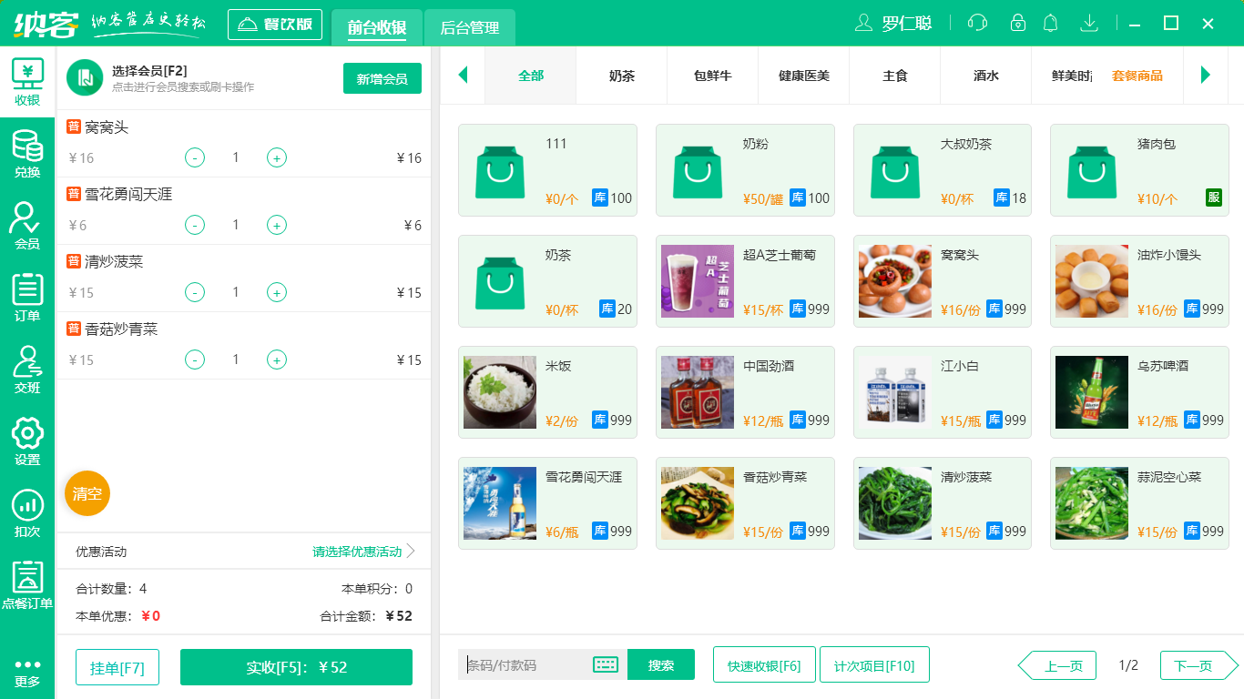The width and height of the screenshot is (1244, 699).
Task: Click left arrow to scroll category tabs
Action: click(x=463, y=76)
